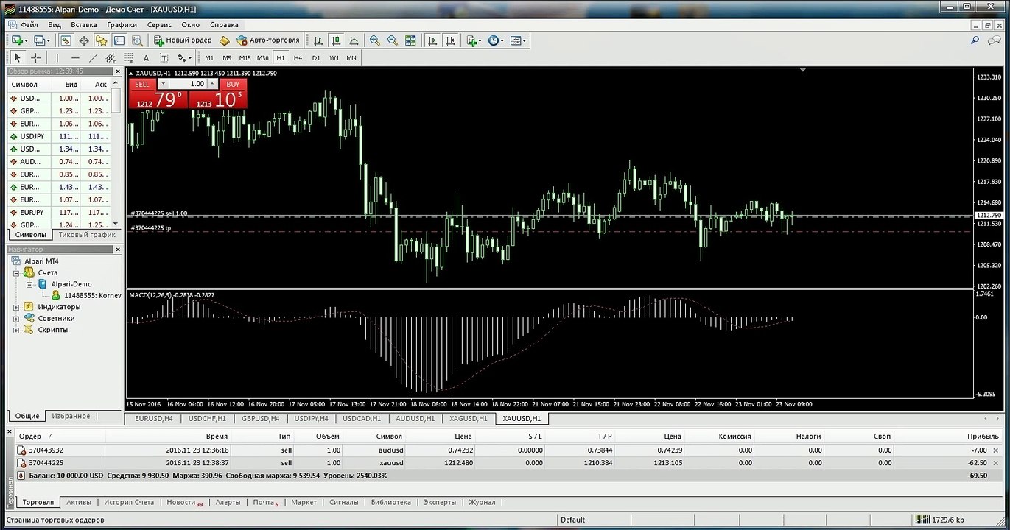Viewport: 1010px width, 530px height.
Task: Switch Navigator to Избранное tab
Action: (x=71, y=416)
